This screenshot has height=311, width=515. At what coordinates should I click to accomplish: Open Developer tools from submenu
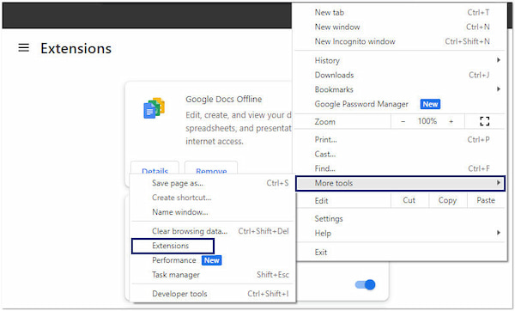click(213, 294)
